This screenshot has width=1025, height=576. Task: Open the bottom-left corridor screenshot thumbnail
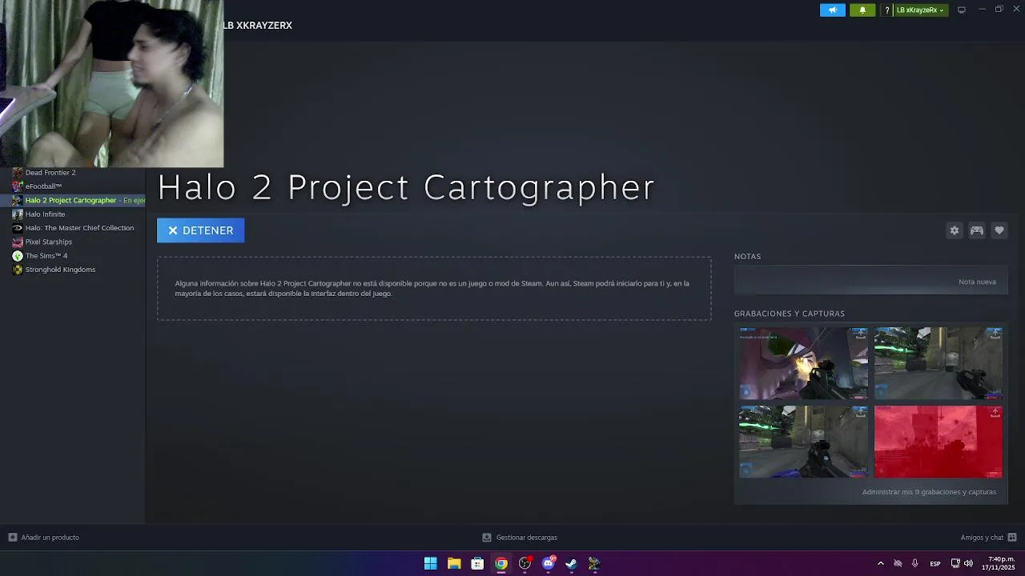[x=803, y=442]
